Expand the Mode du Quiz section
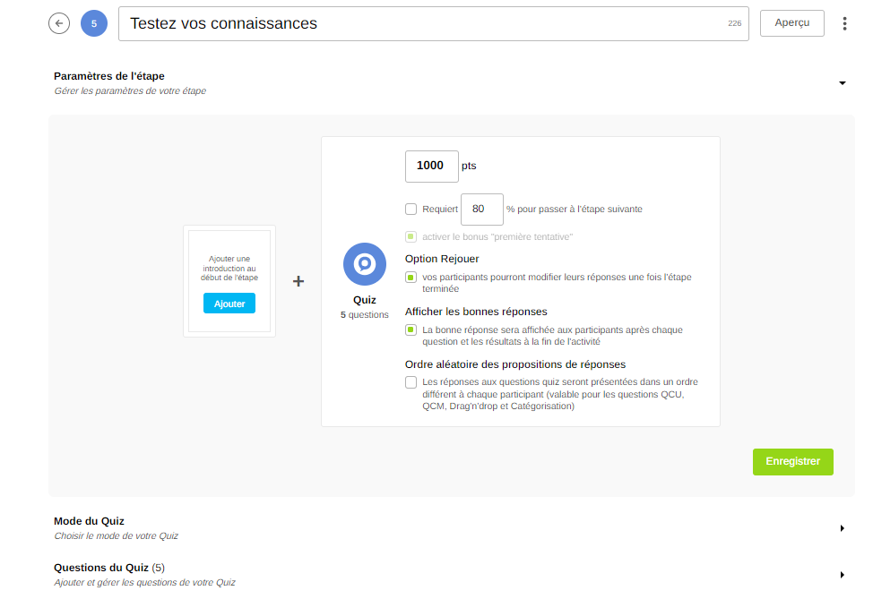Viewport: 873px width, 599px height. point(842,528)
